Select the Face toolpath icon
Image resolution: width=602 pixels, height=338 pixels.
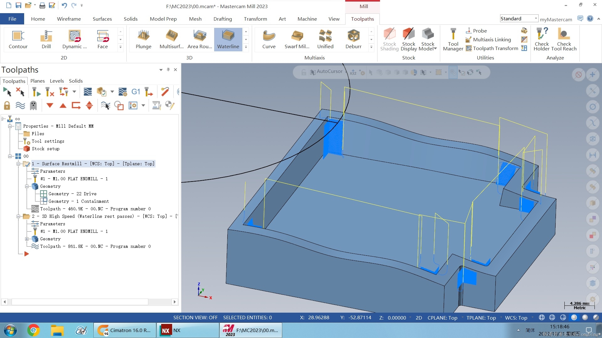pyautogui.click(x=103, y=39)
